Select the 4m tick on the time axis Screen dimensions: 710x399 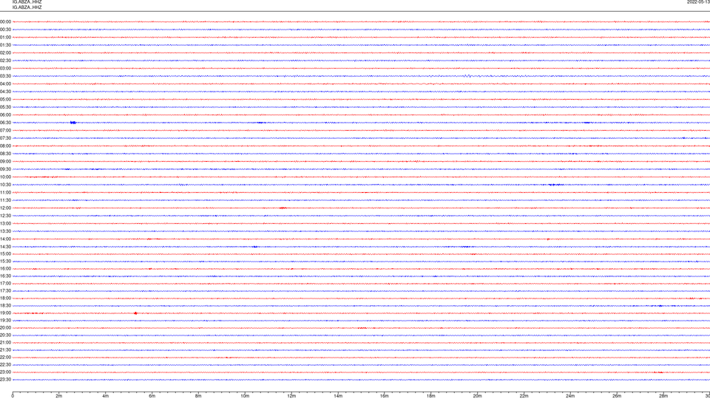106,396
